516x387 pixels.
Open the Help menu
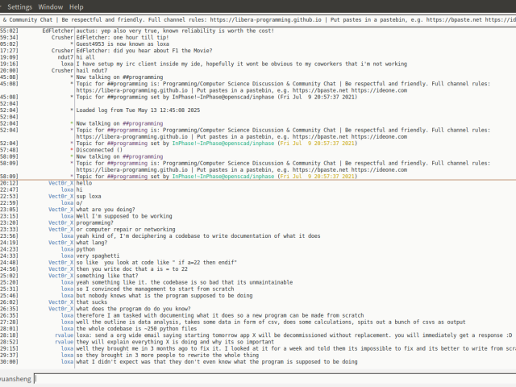click(x=76, y=6)
